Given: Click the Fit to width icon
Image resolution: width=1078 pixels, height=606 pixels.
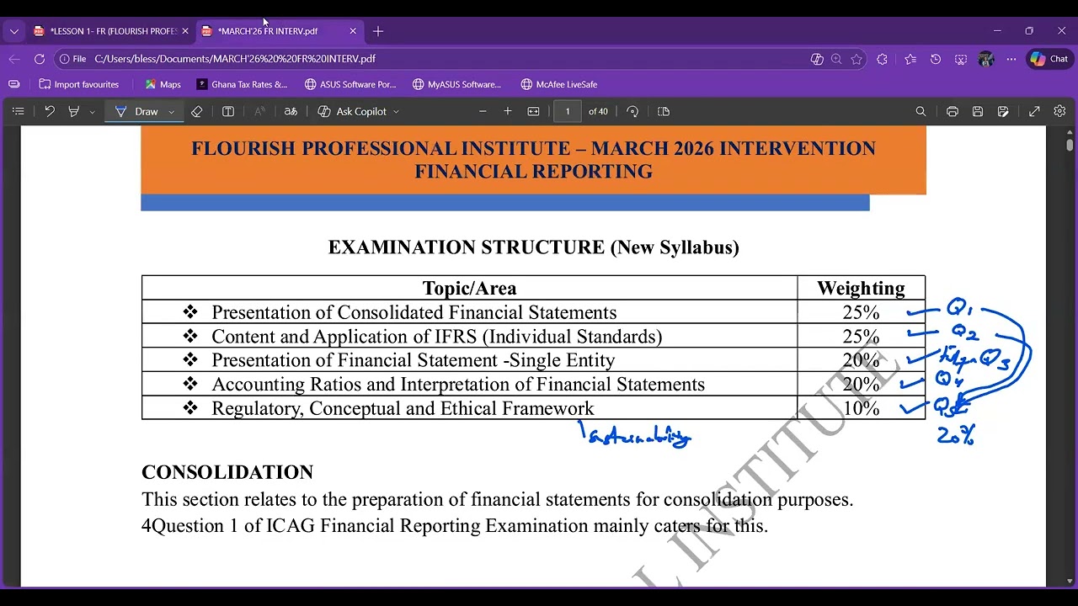Looking at the screenshot, I should tap(533, 111).
